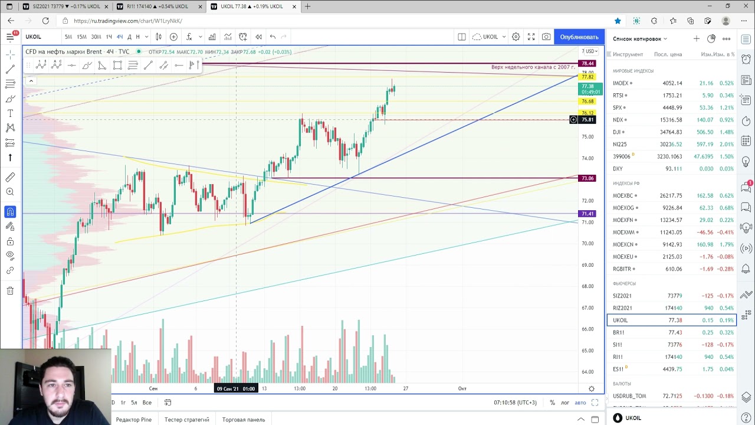Open the go-to-date calendar icon
Image resolution: width=755 pixels, height=425 pixels.
[168, 403]
